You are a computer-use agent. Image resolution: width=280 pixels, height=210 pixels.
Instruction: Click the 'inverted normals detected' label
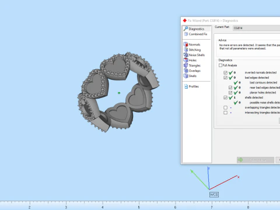tap(261, 72)
